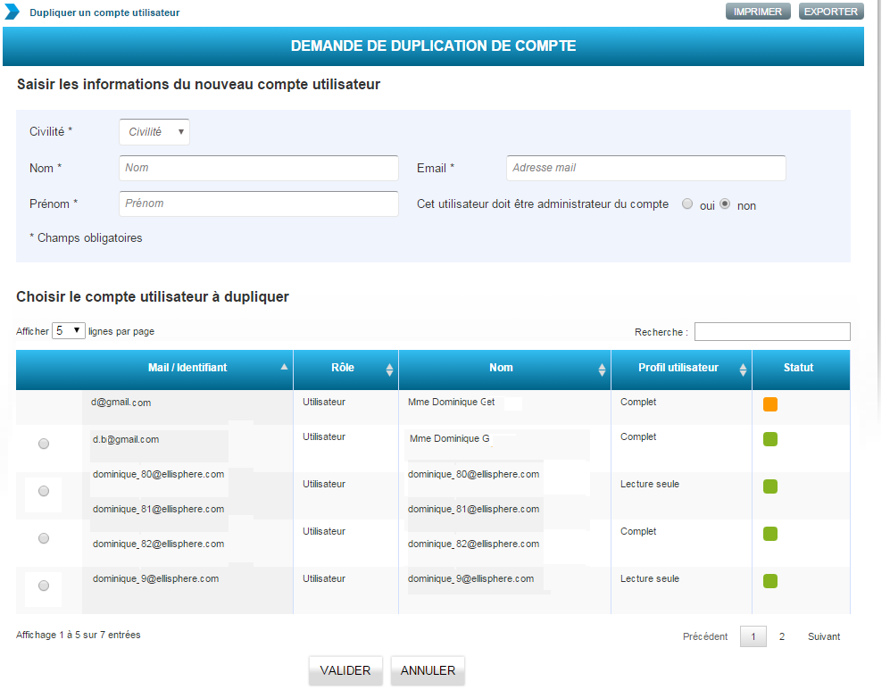This screenshot has height=698, width=890.
Task: Click sort arrows on Rôle column
Action: [x=389, y=370]
